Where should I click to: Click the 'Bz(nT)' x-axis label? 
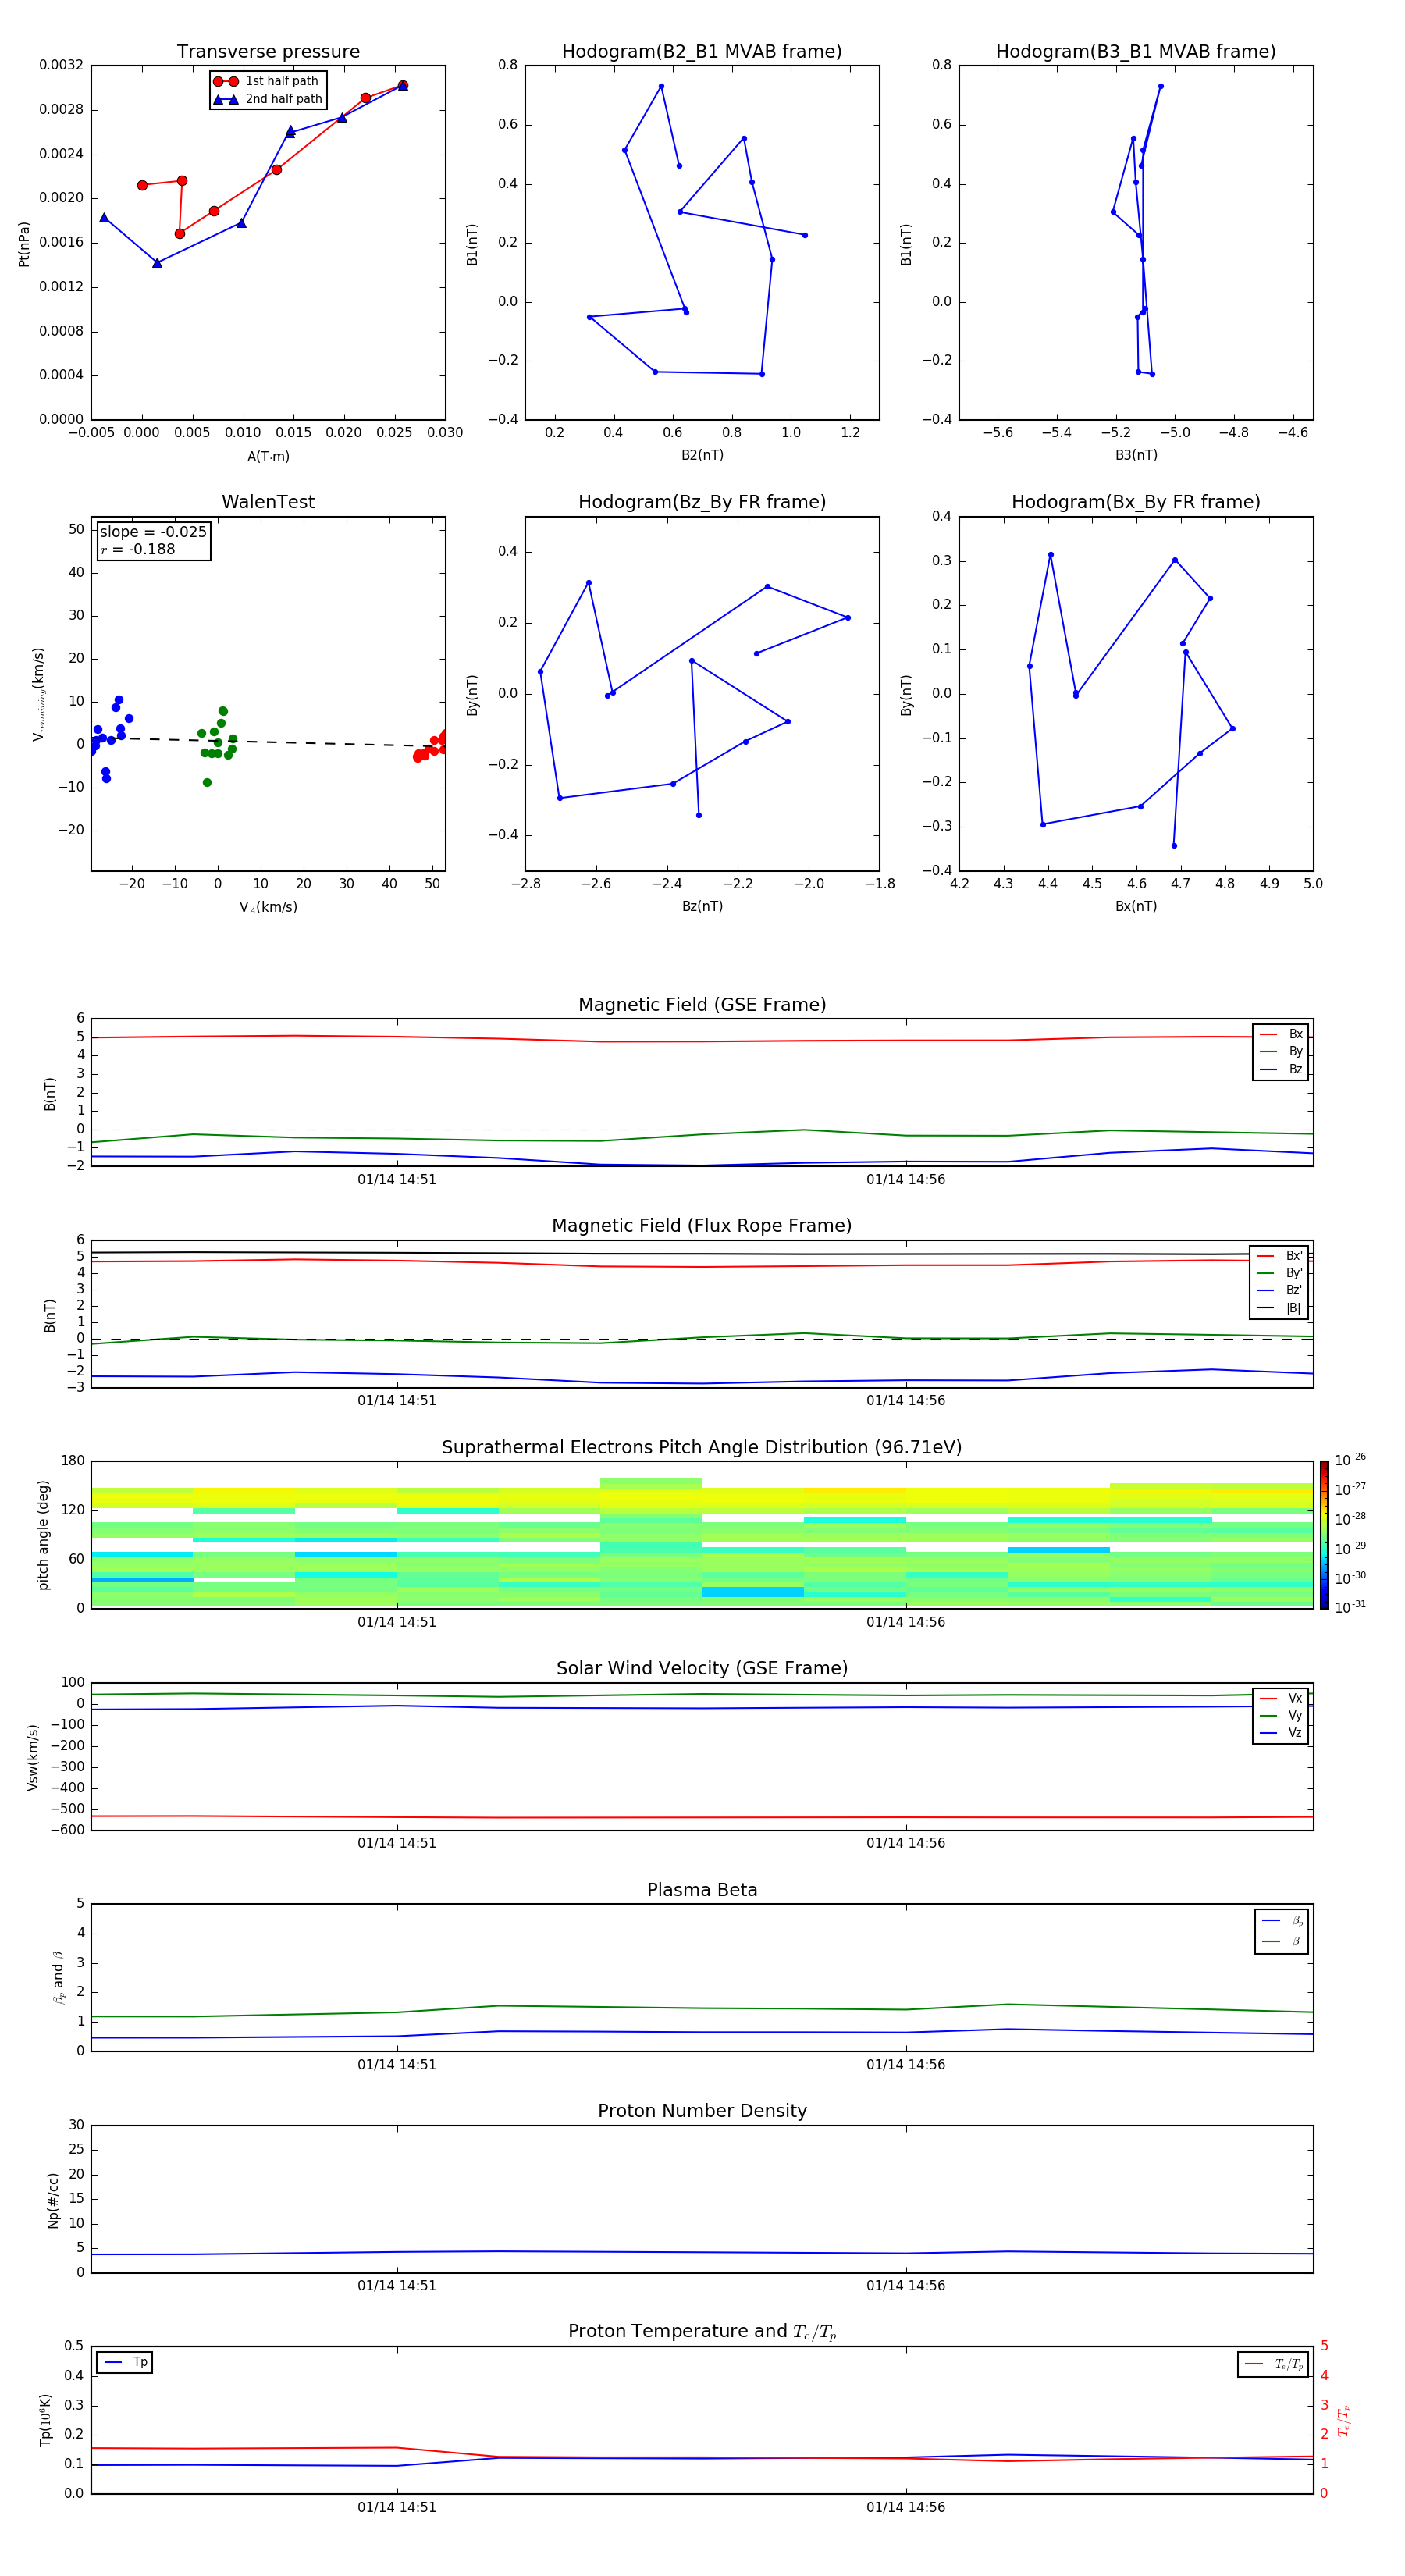coord(702,907)
